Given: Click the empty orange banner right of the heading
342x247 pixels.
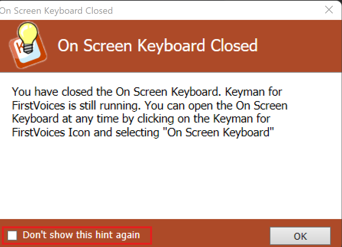Looking at the screenshot, I should 299,46.
